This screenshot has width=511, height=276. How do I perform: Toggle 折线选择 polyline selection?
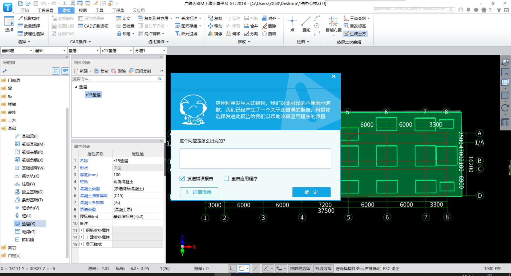(323, 269)
